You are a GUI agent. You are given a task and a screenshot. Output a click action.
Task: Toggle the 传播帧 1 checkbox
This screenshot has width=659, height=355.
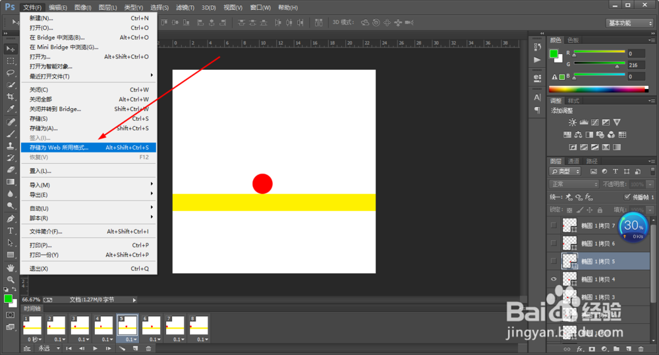pos(627,197)
